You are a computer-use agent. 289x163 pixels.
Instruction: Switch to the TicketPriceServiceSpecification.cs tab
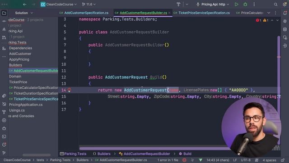pyautogui.click(x=202, y=13)
